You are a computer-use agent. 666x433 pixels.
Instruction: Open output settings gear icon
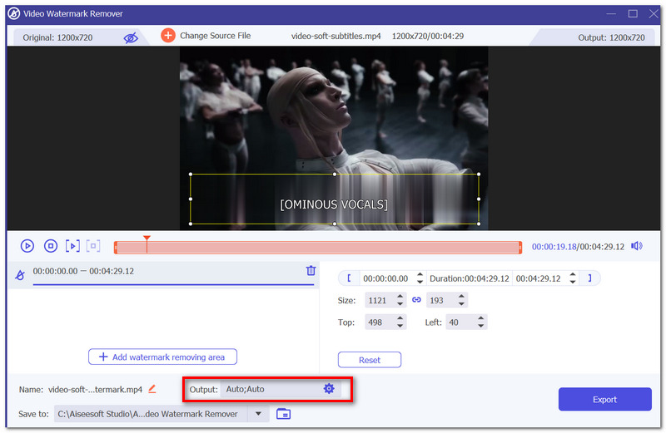[329, 388]
